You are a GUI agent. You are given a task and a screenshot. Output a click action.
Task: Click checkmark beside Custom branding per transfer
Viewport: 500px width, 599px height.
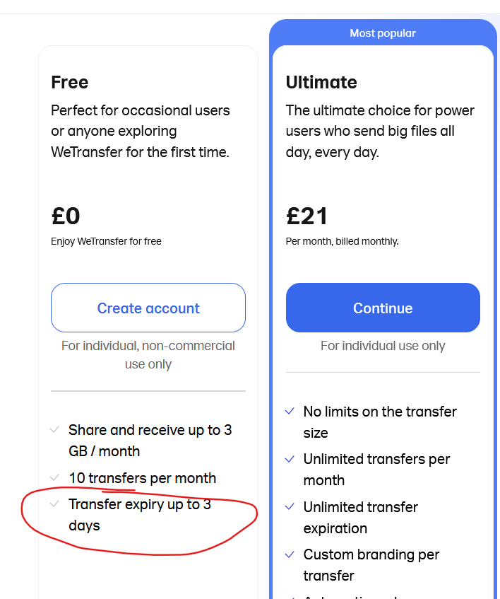pyautogui.click(x=290, y=554)
